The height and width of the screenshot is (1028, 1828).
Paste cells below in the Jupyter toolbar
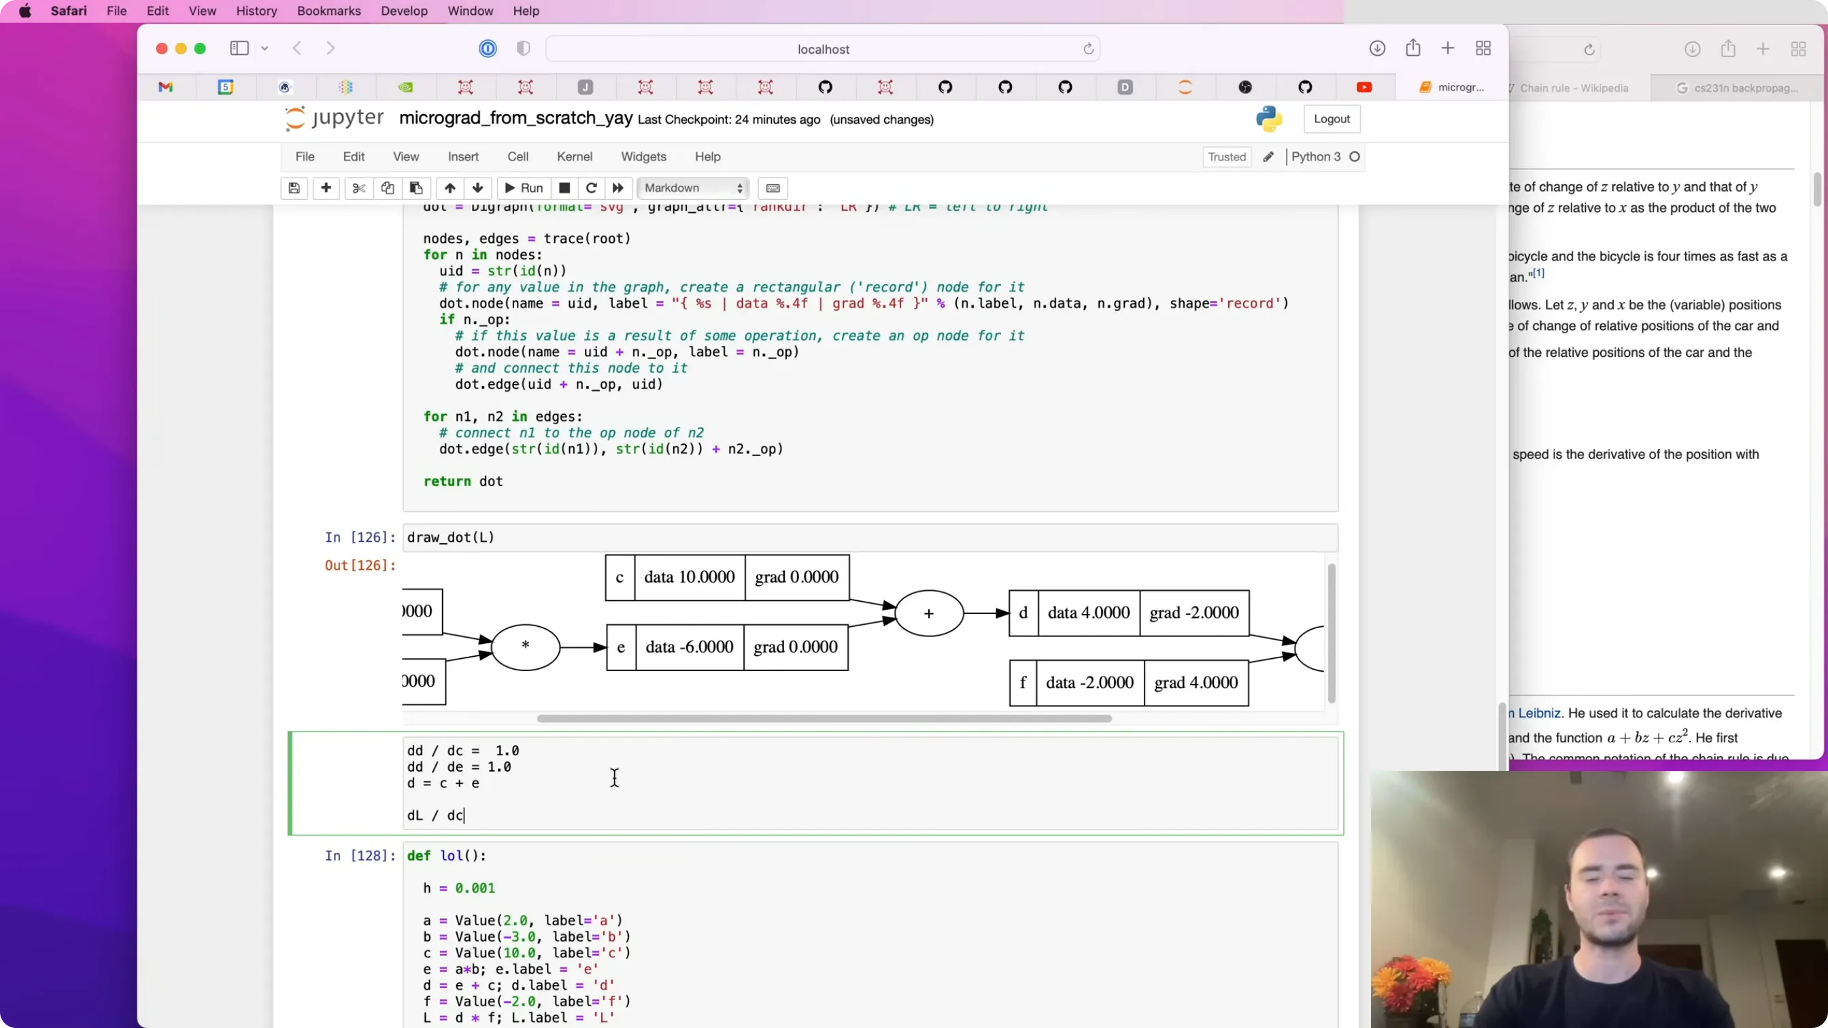[x=417, y=188]
